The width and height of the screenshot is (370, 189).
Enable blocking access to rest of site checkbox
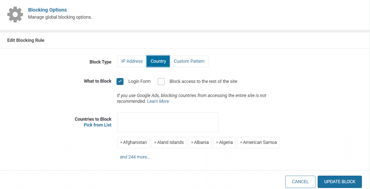(x=161, y=81)
